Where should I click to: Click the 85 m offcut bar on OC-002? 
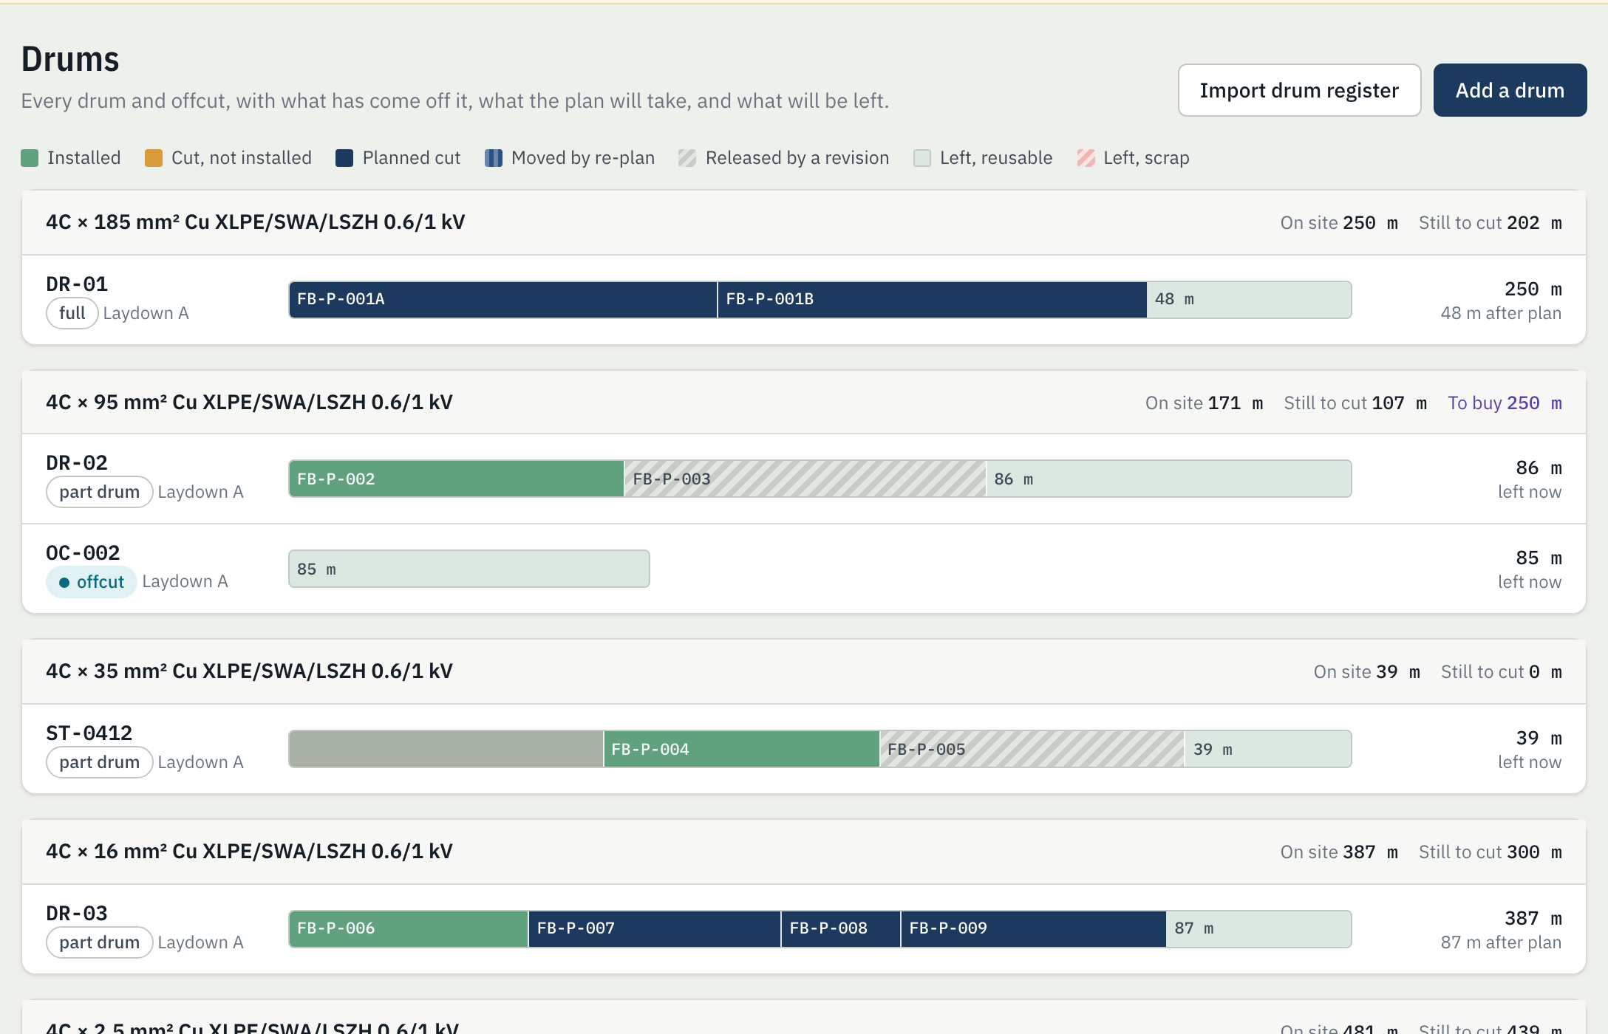[x=469, y=569]
